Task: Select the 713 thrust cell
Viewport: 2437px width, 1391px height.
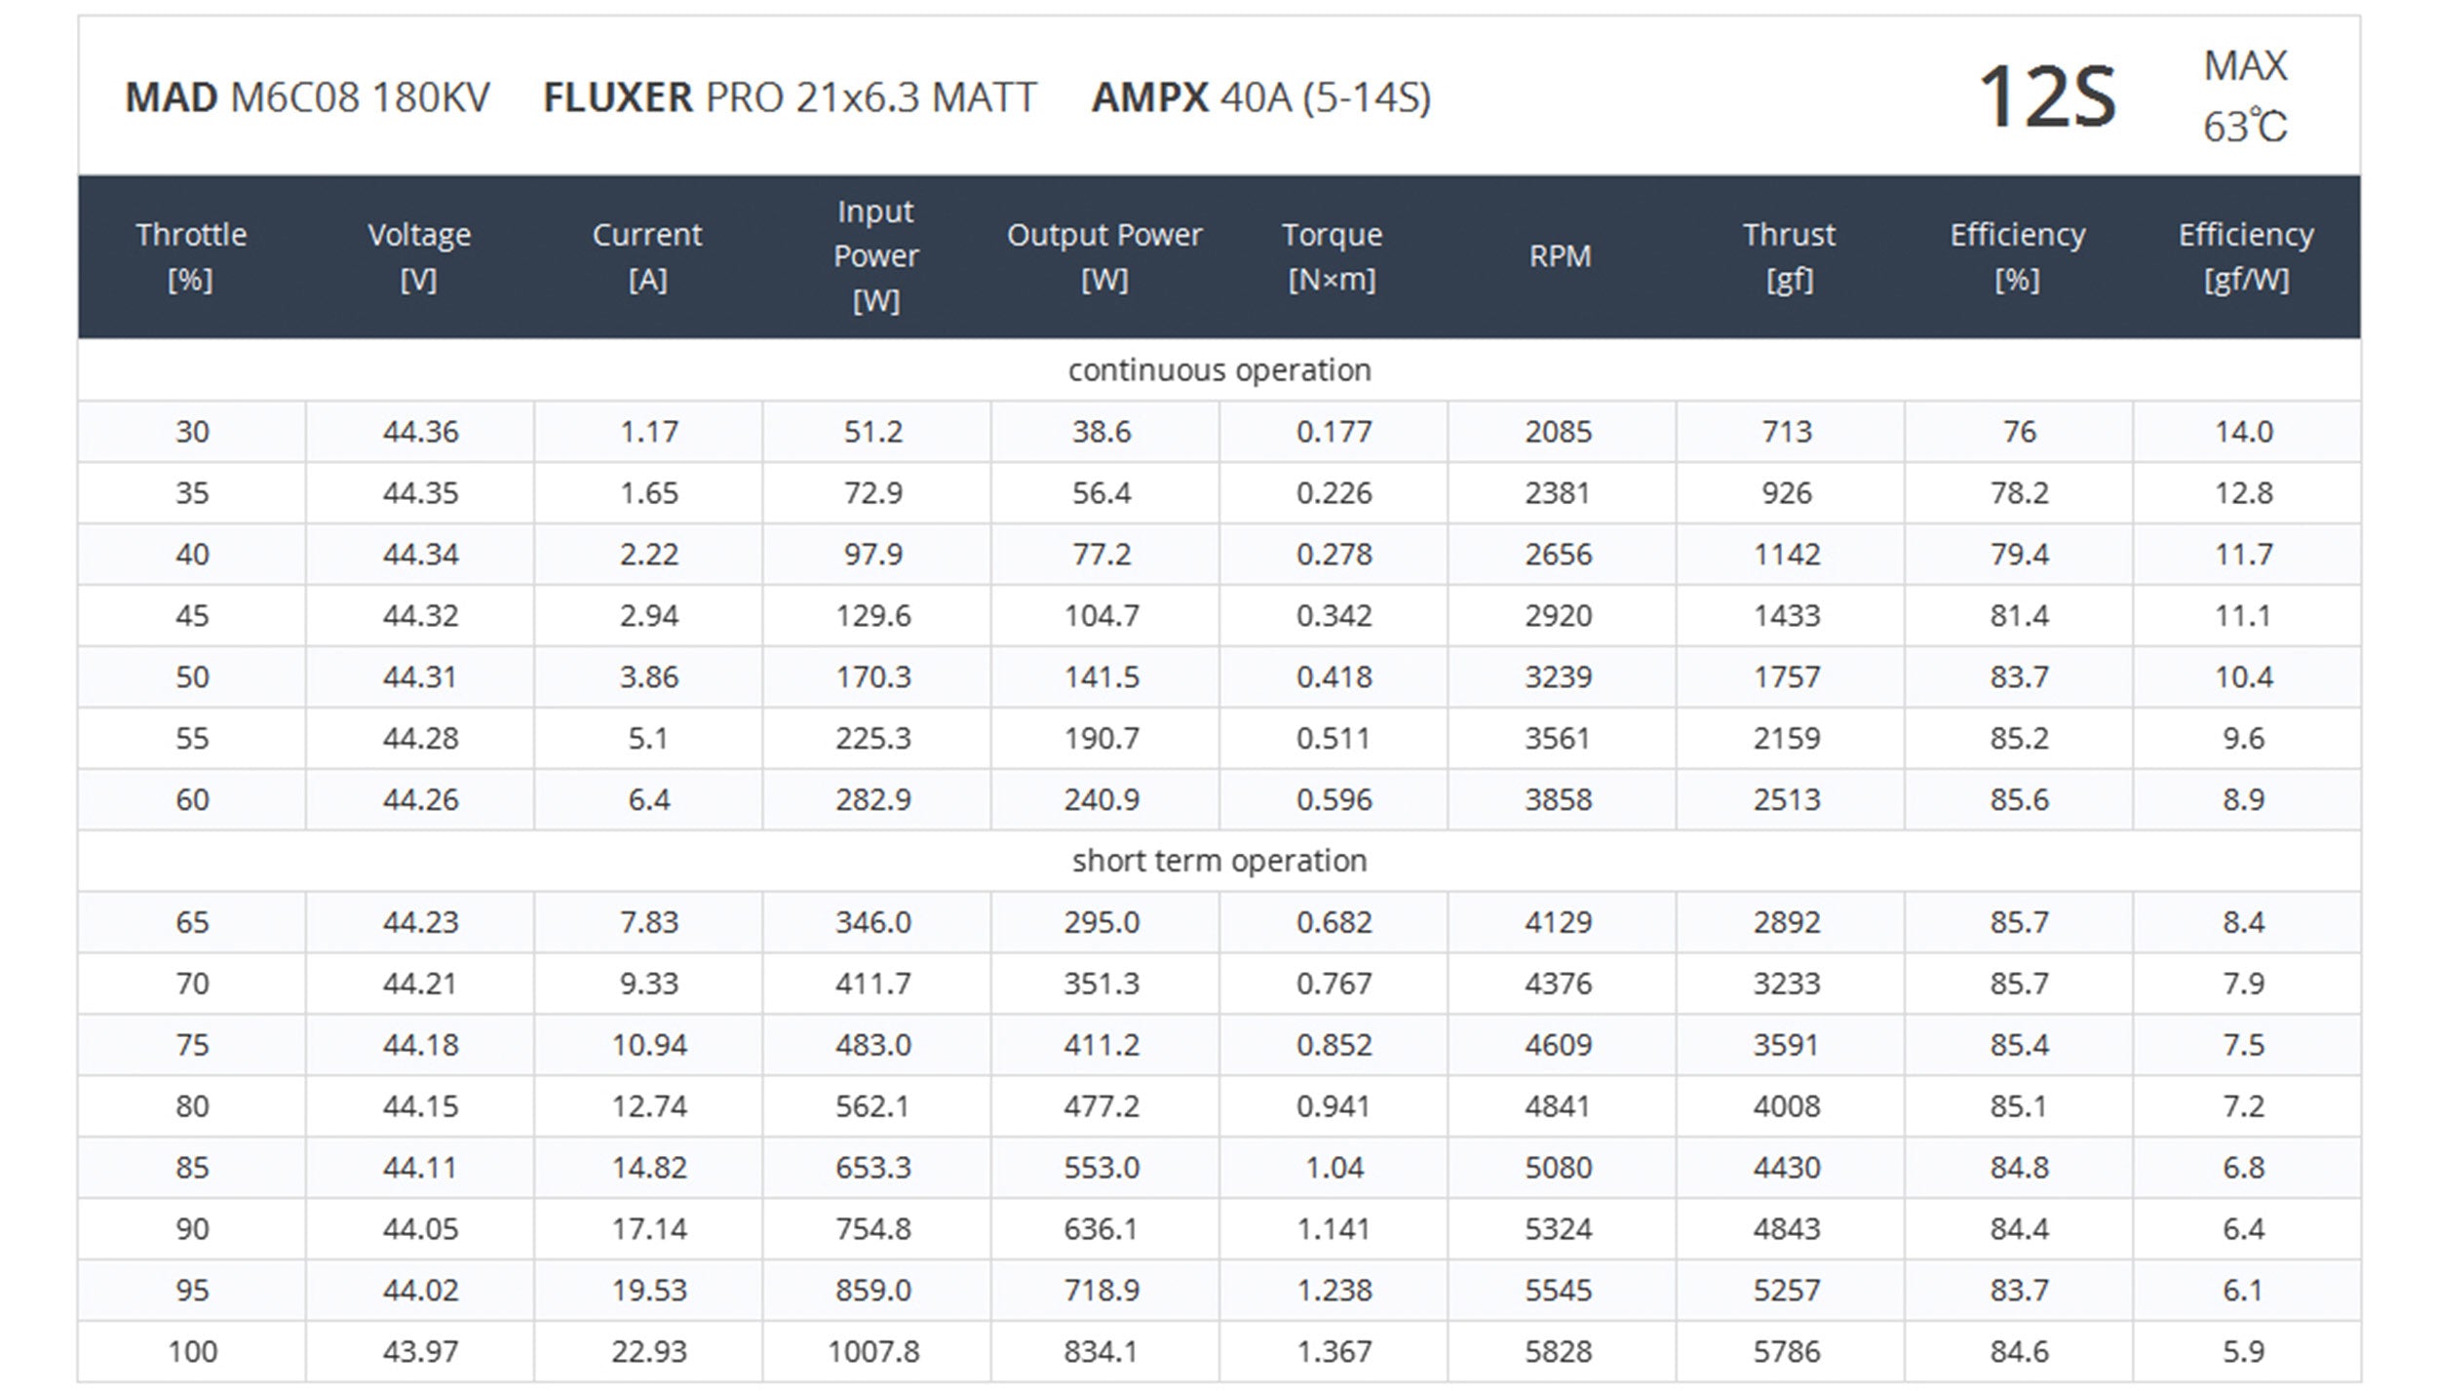Action: pos(1787,432)
